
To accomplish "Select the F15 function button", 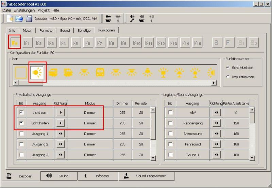I will coord(197,43).
